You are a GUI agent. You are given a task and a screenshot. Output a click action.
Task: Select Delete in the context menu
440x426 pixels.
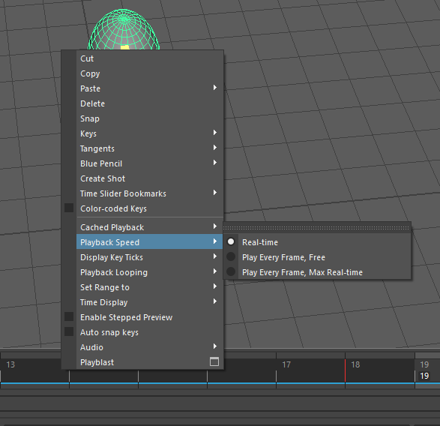[150, 103]
